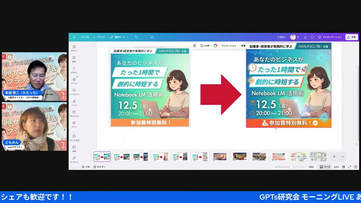Open the マジック生成 panel
The image size is (361, 203).
(74, 138)
